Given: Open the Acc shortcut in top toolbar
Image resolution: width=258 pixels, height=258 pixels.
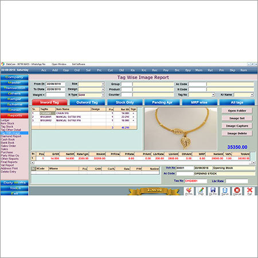Looking at the screenshot, I should (x=44, y=70).
